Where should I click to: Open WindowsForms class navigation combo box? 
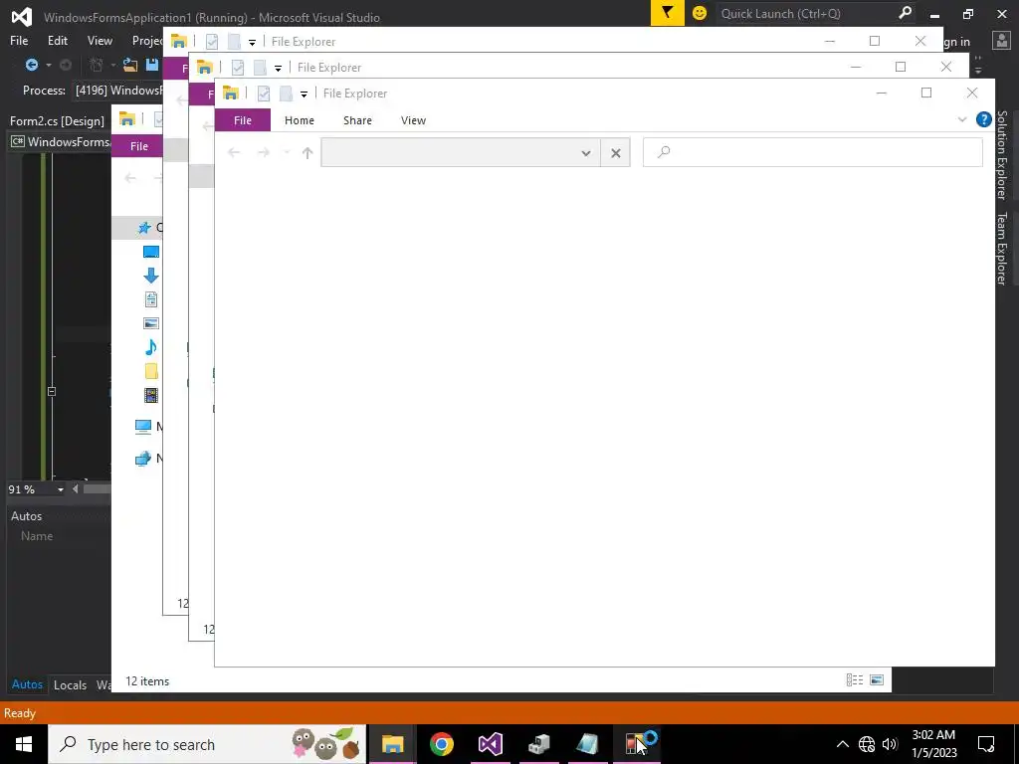(x=61, y=141)
